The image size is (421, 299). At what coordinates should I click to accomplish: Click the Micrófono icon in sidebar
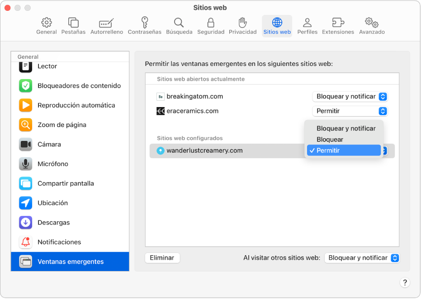[25, 164]
